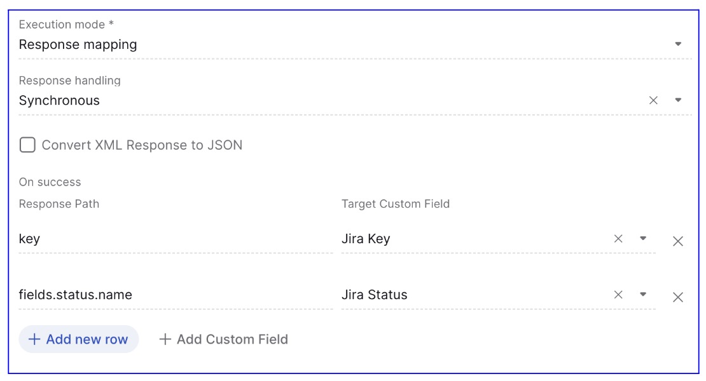Remove the 'fields.status.name' mapping row

pyautogui.click(x=678, y=297)
